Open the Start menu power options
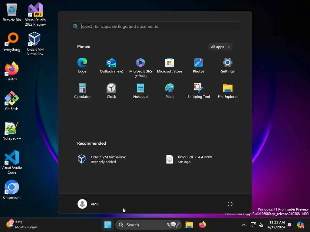Screen dimensions: 310x232 point(230,204)
